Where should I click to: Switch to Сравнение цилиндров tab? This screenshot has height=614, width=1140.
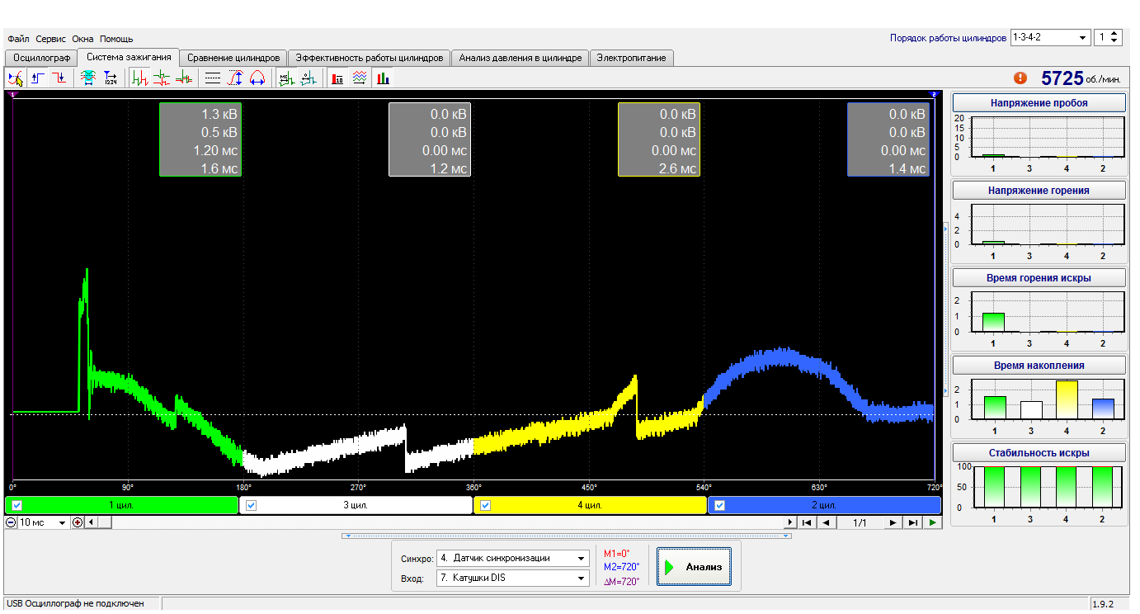(233, 58)
